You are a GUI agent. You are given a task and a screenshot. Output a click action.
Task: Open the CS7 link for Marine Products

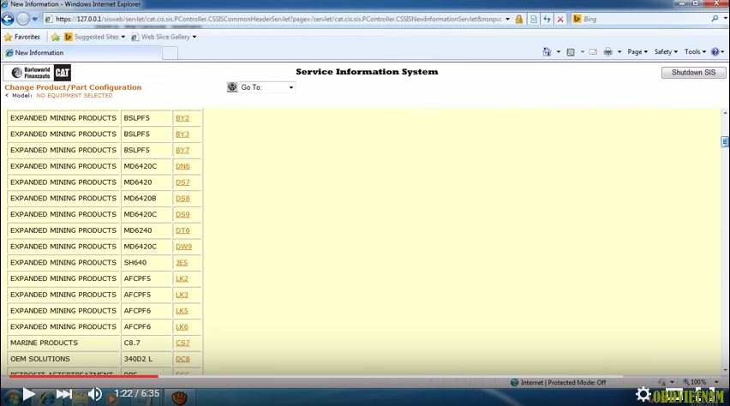point(182,343)
